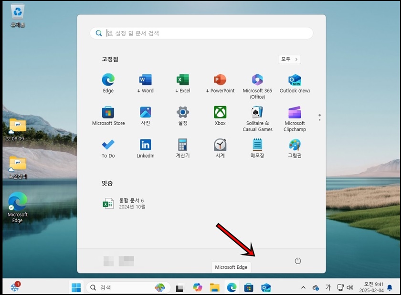Open Microsoft Edge on taskbar
401x295 pixels.
(232, 287)
